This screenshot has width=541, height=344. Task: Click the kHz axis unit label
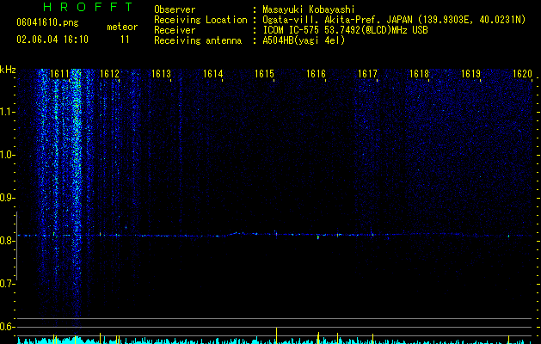click(x=8, y=70)
